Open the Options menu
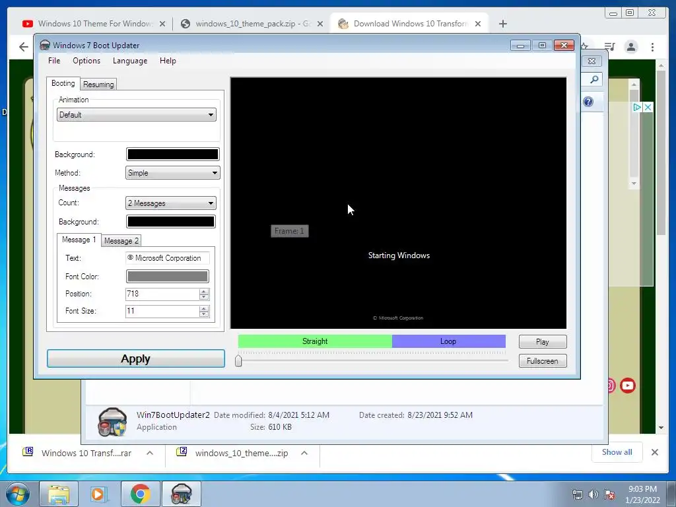 [86, 61]
